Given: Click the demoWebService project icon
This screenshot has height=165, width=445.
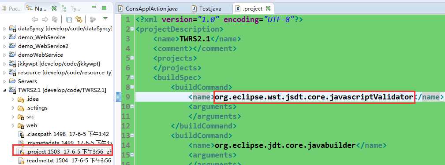Looking at the screenshot, I should (12, 55).
